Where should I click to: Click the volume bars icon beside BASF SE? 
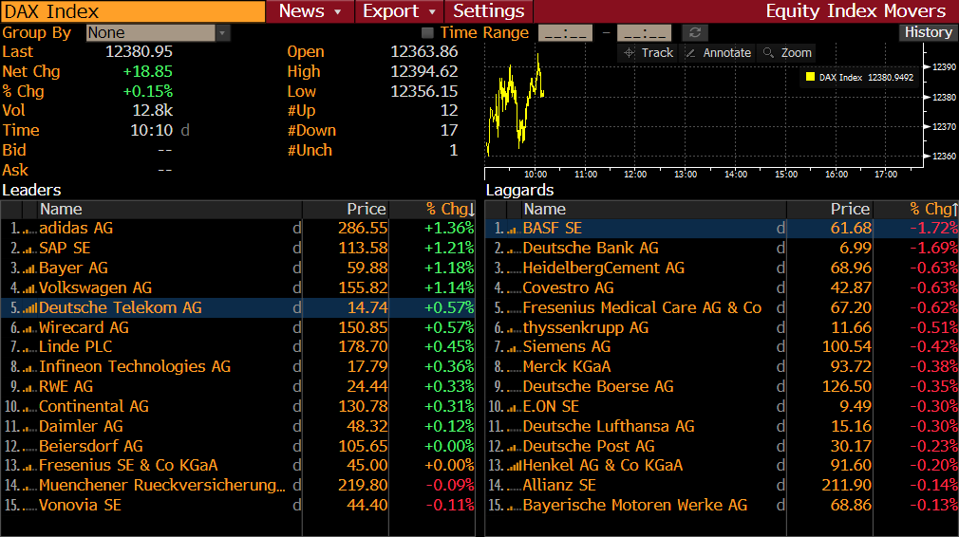point(514,229)
